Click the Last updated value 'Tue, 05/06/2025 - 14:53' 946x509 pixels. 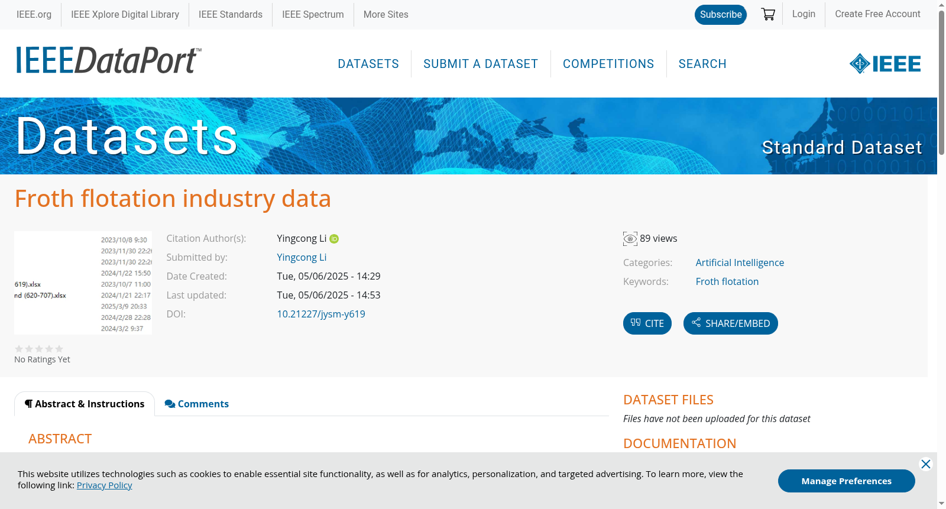pyautogui.click(x=329, y=296)
